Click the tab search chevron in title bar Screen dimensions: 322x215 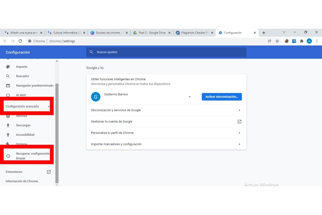pyautogui.click(x=284, y=32)
